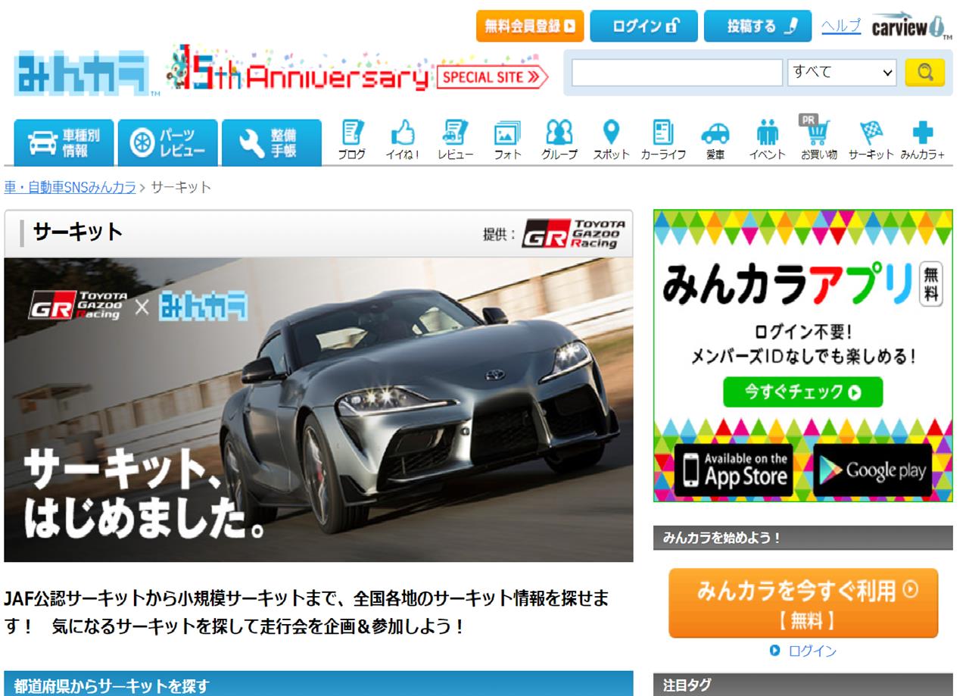Image resolution: width=969 pixels, height=696 pixels.
Task: Open the 車種別情報 tab
Action: coord(64,142)
